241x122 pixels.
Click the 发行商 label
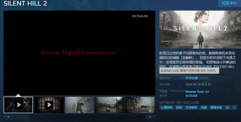(163, 96)
